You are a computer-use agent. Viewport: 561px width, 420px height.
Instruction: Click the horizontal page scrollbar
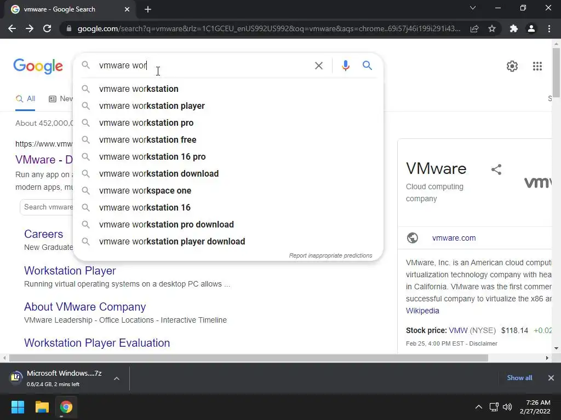click(249, 358)
